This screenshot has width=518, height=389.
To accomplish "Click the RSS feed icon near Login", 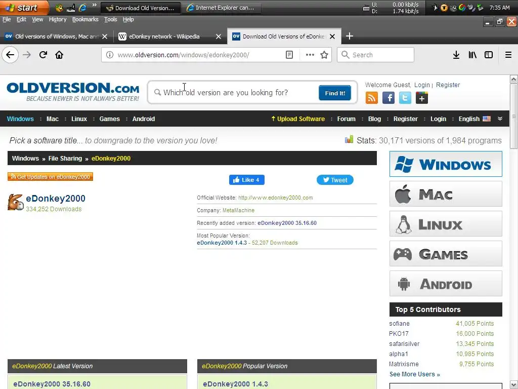I will tap(372, 98).
